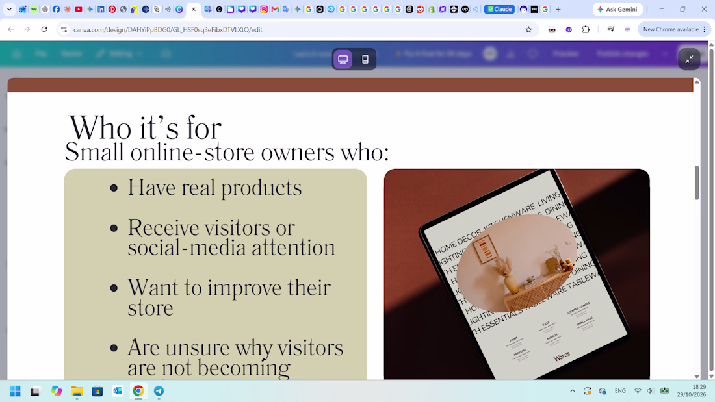715x402 pixels.
Task: Reload the Canva page
Action: (x=44, y=30)
